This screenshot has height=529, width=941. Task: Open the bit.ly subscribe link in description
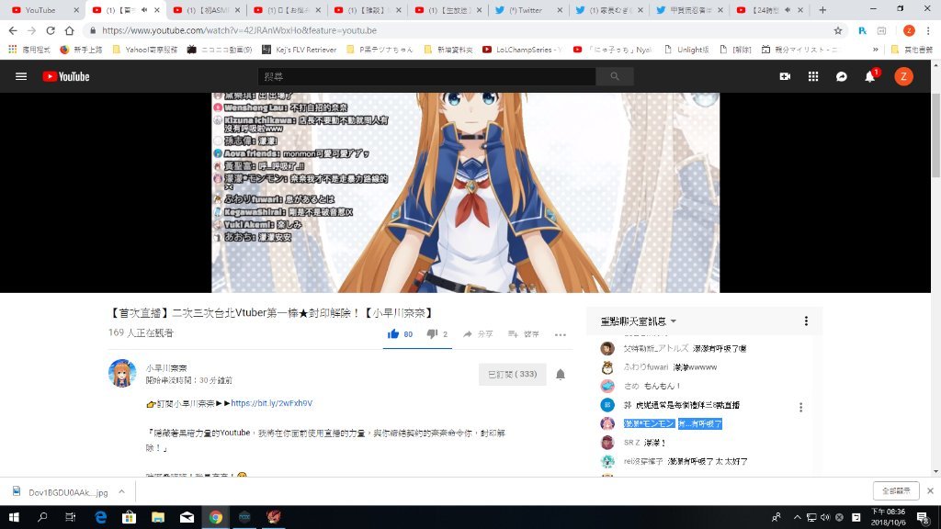271,403
